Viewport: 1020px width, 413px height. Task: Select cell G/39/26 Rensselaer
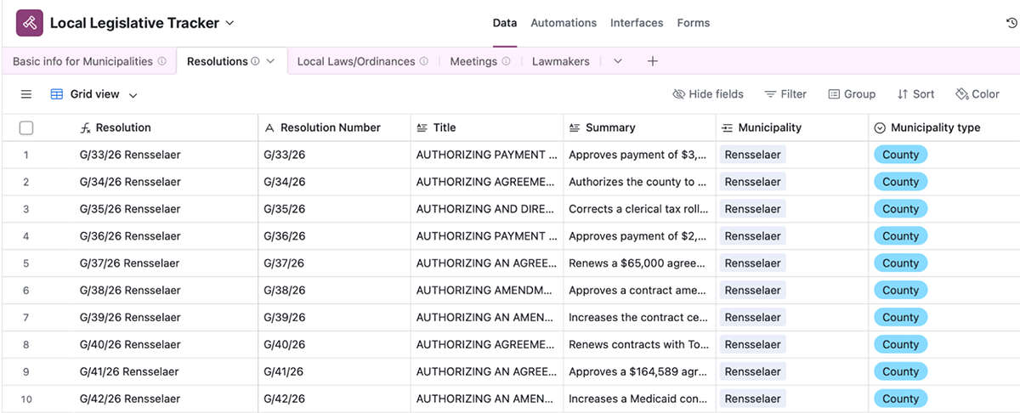(130, 318)
